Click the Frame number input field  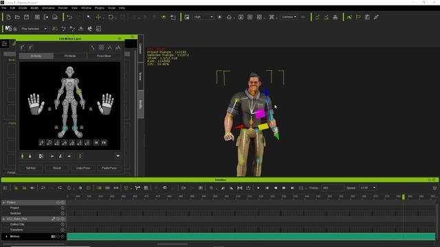(332, 188)
